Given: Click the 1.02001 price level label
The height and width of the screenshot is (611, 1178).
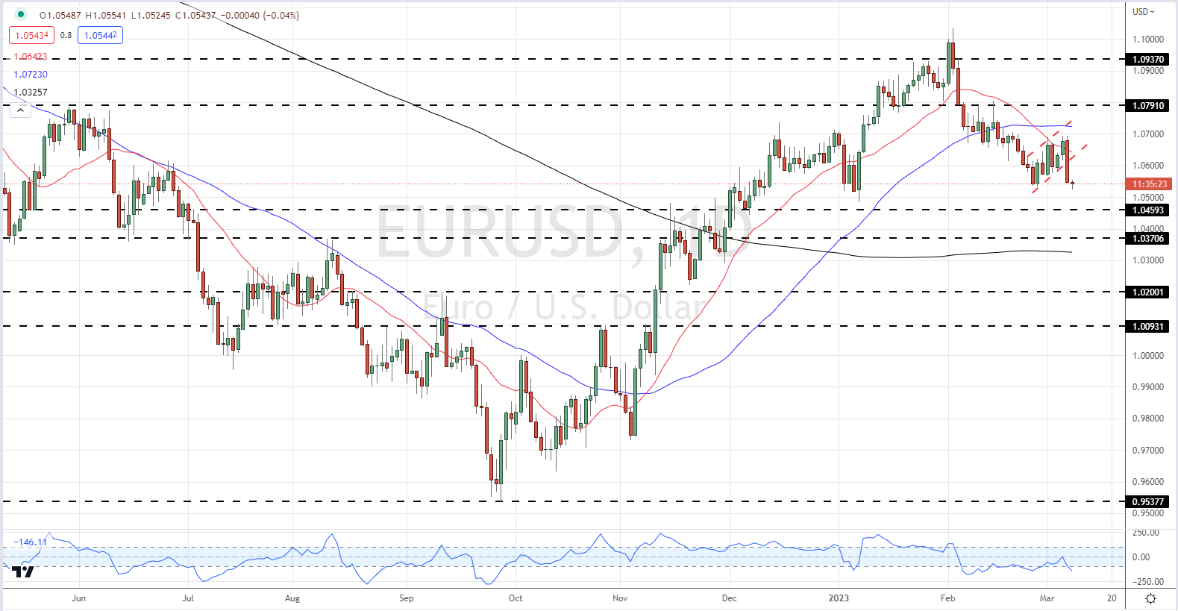Looking at the screenshot, I should pos(1148,292).
